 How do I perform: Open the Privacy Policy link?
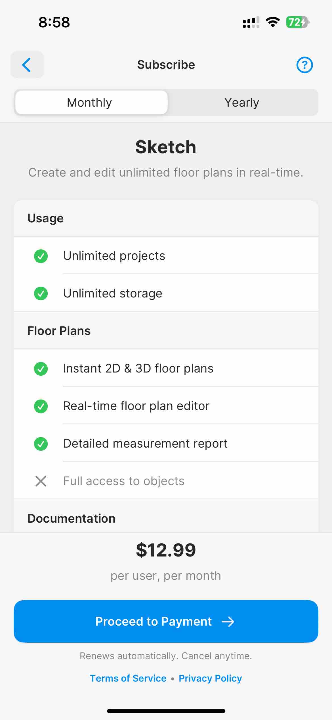coord(210,678)
